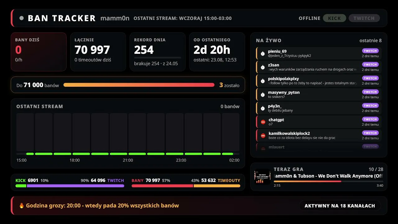
Task: Click the TWITCH badge on chatgpt row
Action: [370, 119]
